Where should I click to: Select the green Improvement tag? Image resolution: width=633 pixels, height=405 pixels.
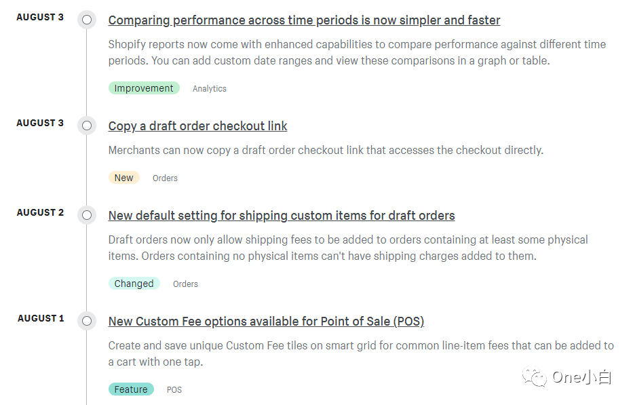pyautogui.click(x=144, y=88)
